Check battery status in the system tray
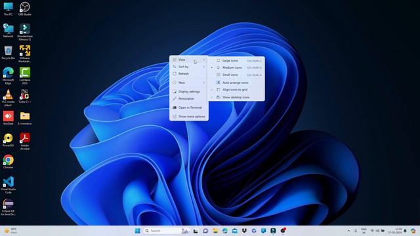 point(383,231)
